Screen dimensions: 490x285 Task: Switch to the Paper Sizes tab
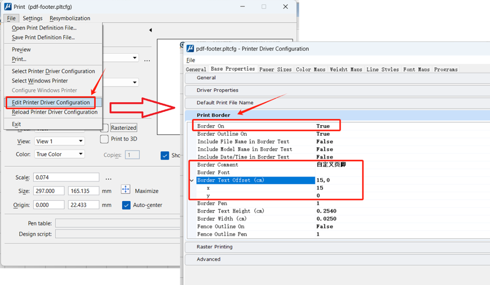(x=275, y=69)
